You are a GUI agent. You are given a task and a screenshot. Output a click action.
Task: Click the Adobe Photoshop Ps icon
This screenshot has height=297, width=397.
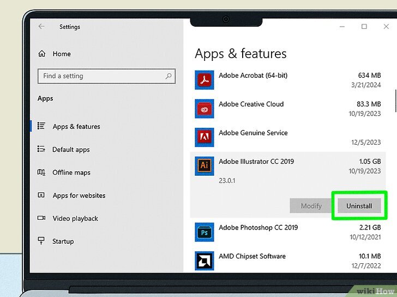[x=204, y=232]
